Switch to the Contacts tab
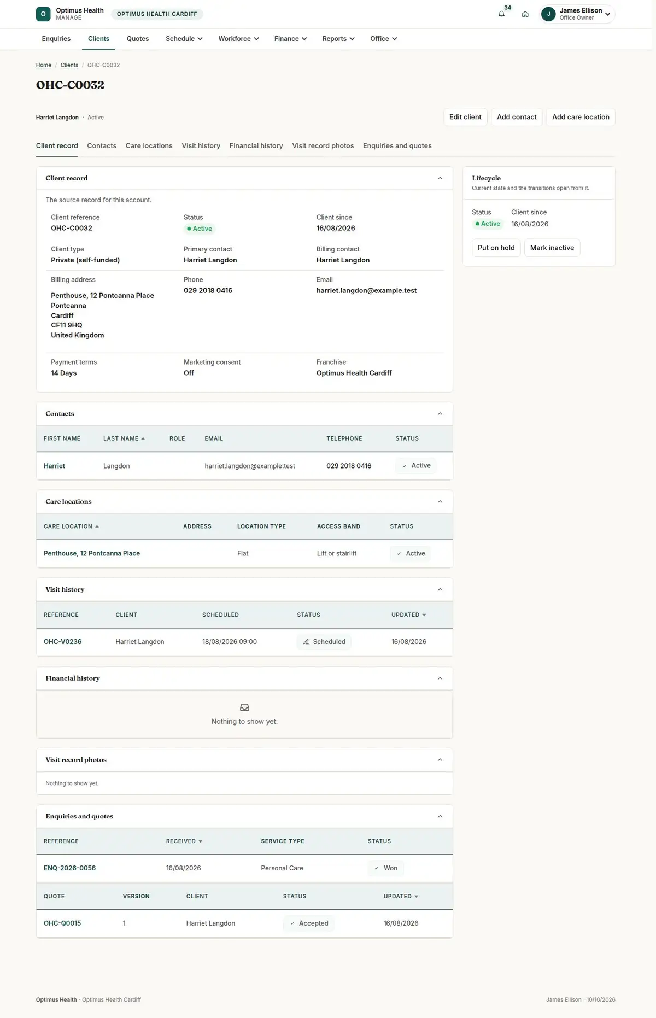Viewport: 656px width, 1018px height. click(102, 146)
